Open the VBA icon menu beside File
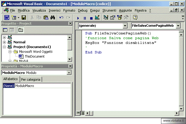The image size is (186, 124). [x=6, y=10]
